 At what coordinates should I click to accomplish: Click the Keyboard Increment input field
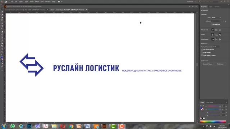coord(216,47)
